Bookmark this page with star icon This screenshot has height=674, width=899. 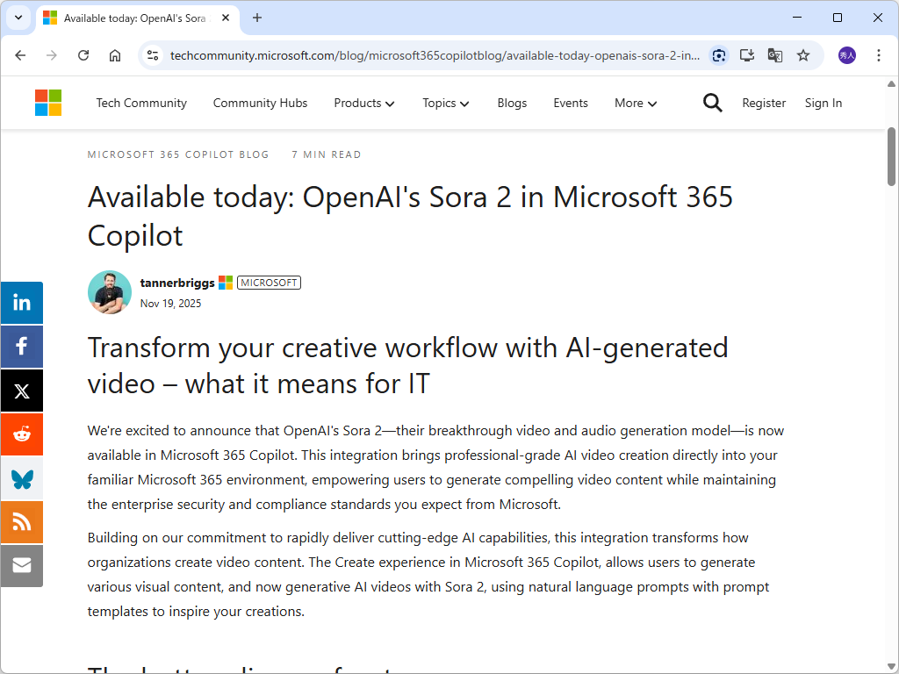pyautogui.click(x=803, y=55)
